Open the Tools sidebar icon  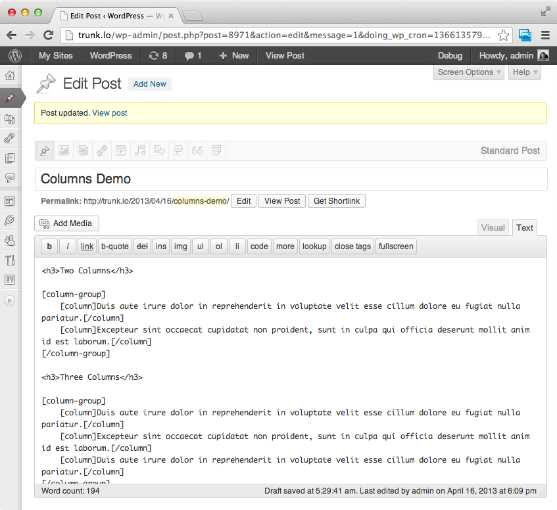coord(10,260)
